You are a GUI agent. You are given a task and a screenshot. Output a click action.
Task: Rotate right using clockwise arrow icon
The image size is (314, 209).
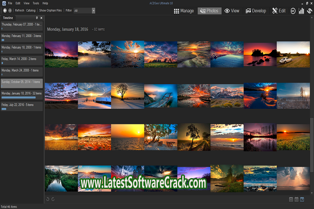[53, 199]
